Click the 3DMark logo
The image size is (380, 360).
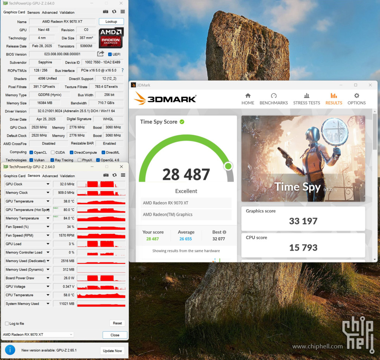pos(165,98)
